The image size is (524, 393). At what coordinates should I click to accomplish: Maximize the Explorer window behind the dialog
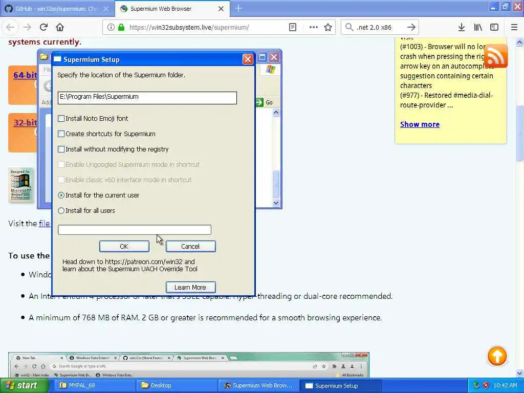coord(263,57)
